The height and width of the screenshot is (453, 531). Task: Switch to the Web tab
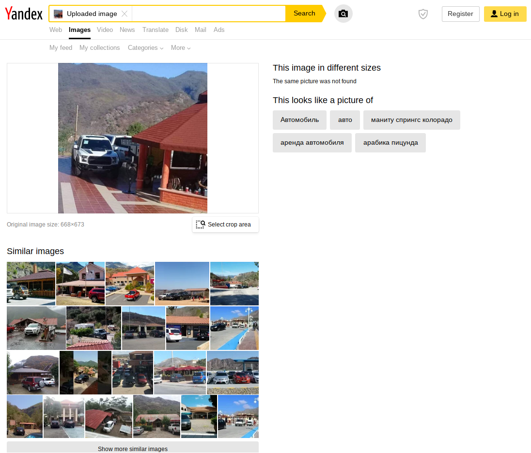pyautogui.click(x=56, y=30)
